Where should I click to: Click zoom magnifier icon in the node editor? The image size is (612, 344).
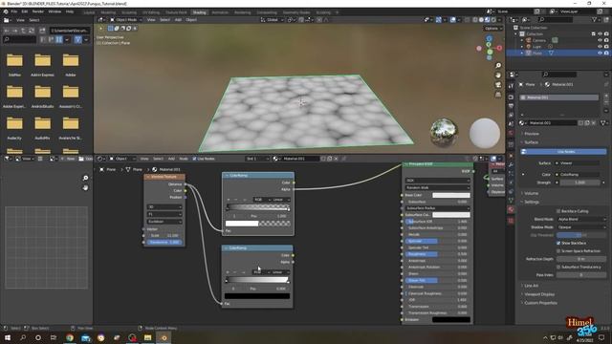(85, 178)
